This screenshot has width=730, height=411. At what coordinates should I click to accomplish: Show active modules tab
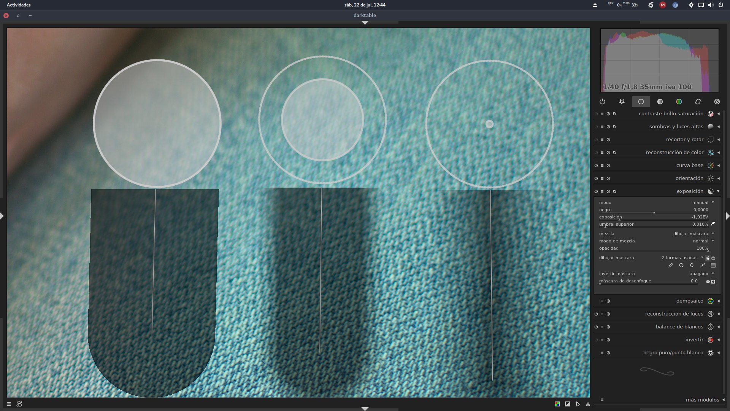pos(602,102)
